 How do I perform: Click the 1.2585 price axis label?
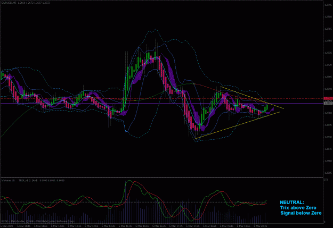pos(328,173)
